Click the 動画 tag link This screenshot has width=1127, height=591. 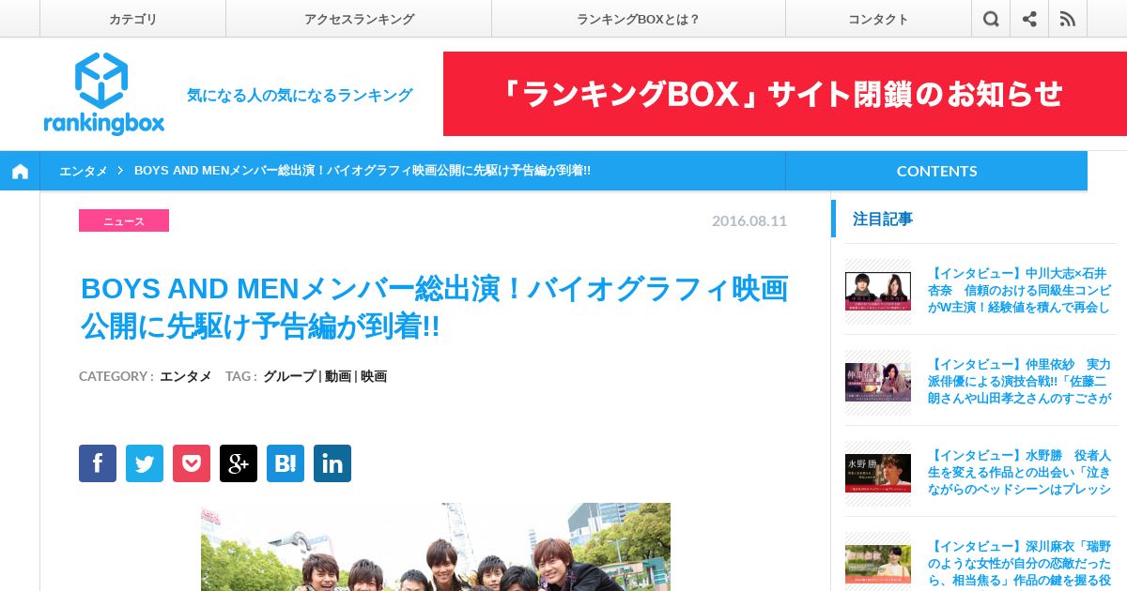point(338,376)
